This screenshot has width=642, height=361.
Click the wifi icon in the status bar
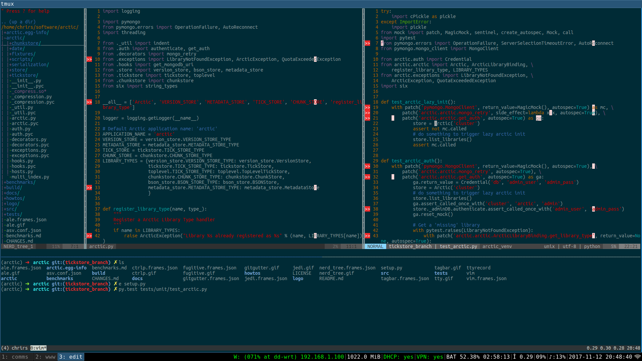tap(638, 357)
